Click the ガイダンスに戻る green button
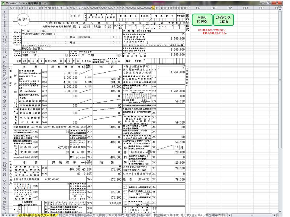Image resolution: width=290 pixels, height=217 pixels. (x=223, y=20)
